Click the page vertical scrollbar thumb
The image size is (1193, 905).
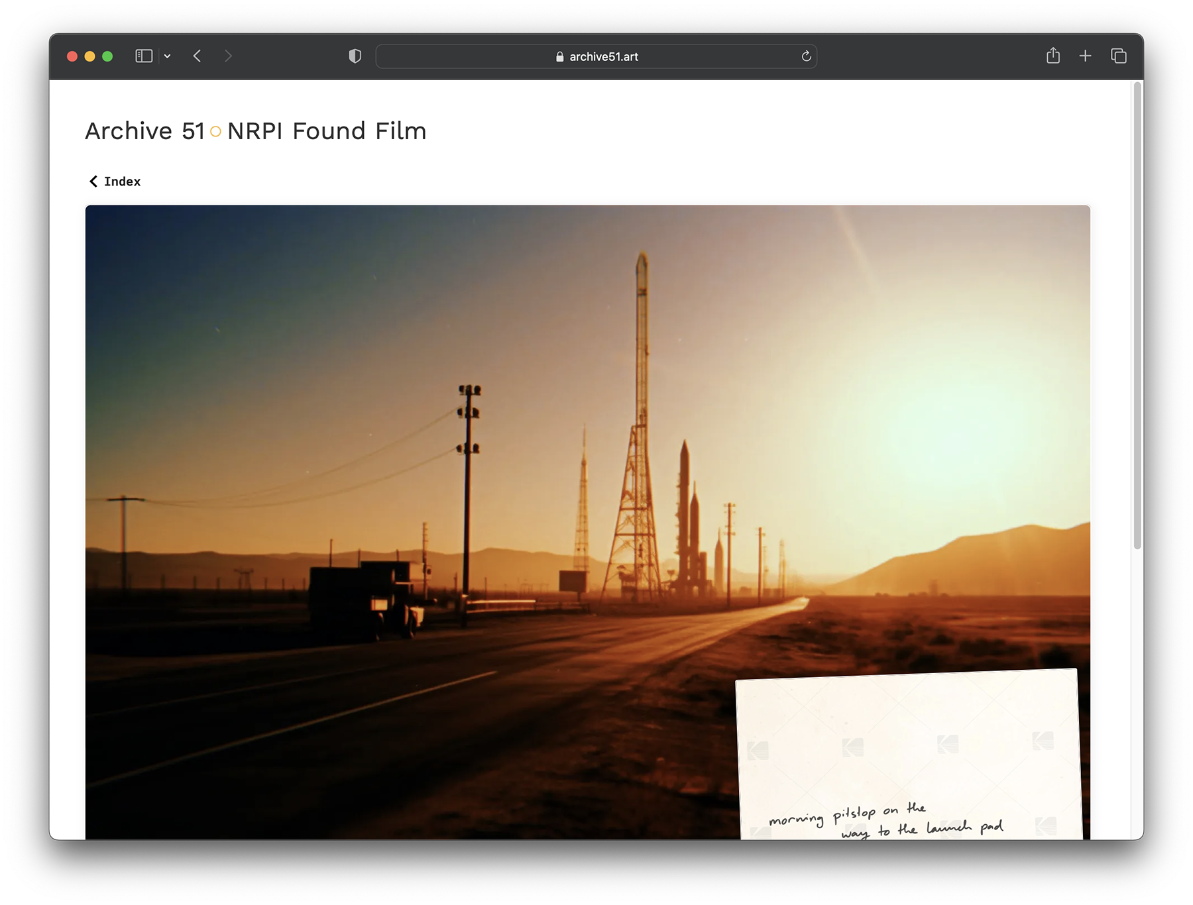coord(1137,316)
